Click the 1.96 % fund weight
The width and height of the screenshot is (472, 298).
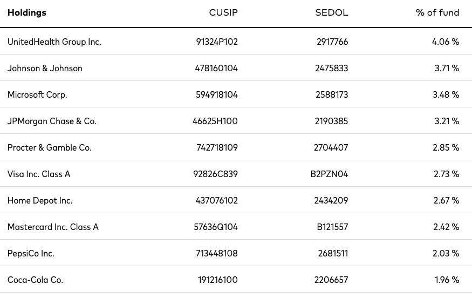pyautogui.click(x=446, y=280)
